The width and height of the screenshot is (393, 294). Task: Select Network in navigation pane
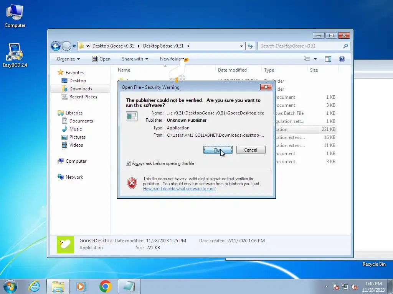(x=74, y=177)
